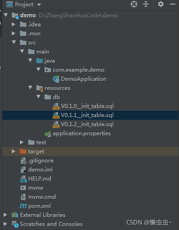This screenshot has width=179, height=230.
Task: Click the mvnw.cmd file icon
Action: 23,197
